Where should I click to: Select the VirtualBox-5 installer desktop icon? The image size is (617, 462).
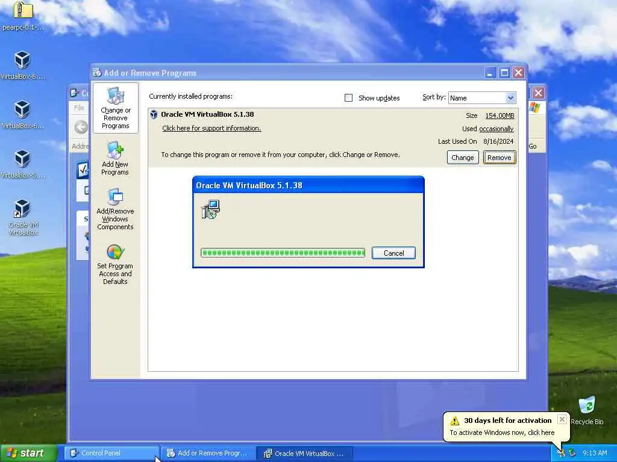point(22,159)
